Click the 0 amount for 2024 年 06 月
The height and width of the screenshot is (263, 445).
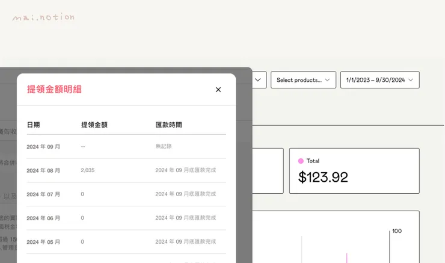[x=82, y=218]
